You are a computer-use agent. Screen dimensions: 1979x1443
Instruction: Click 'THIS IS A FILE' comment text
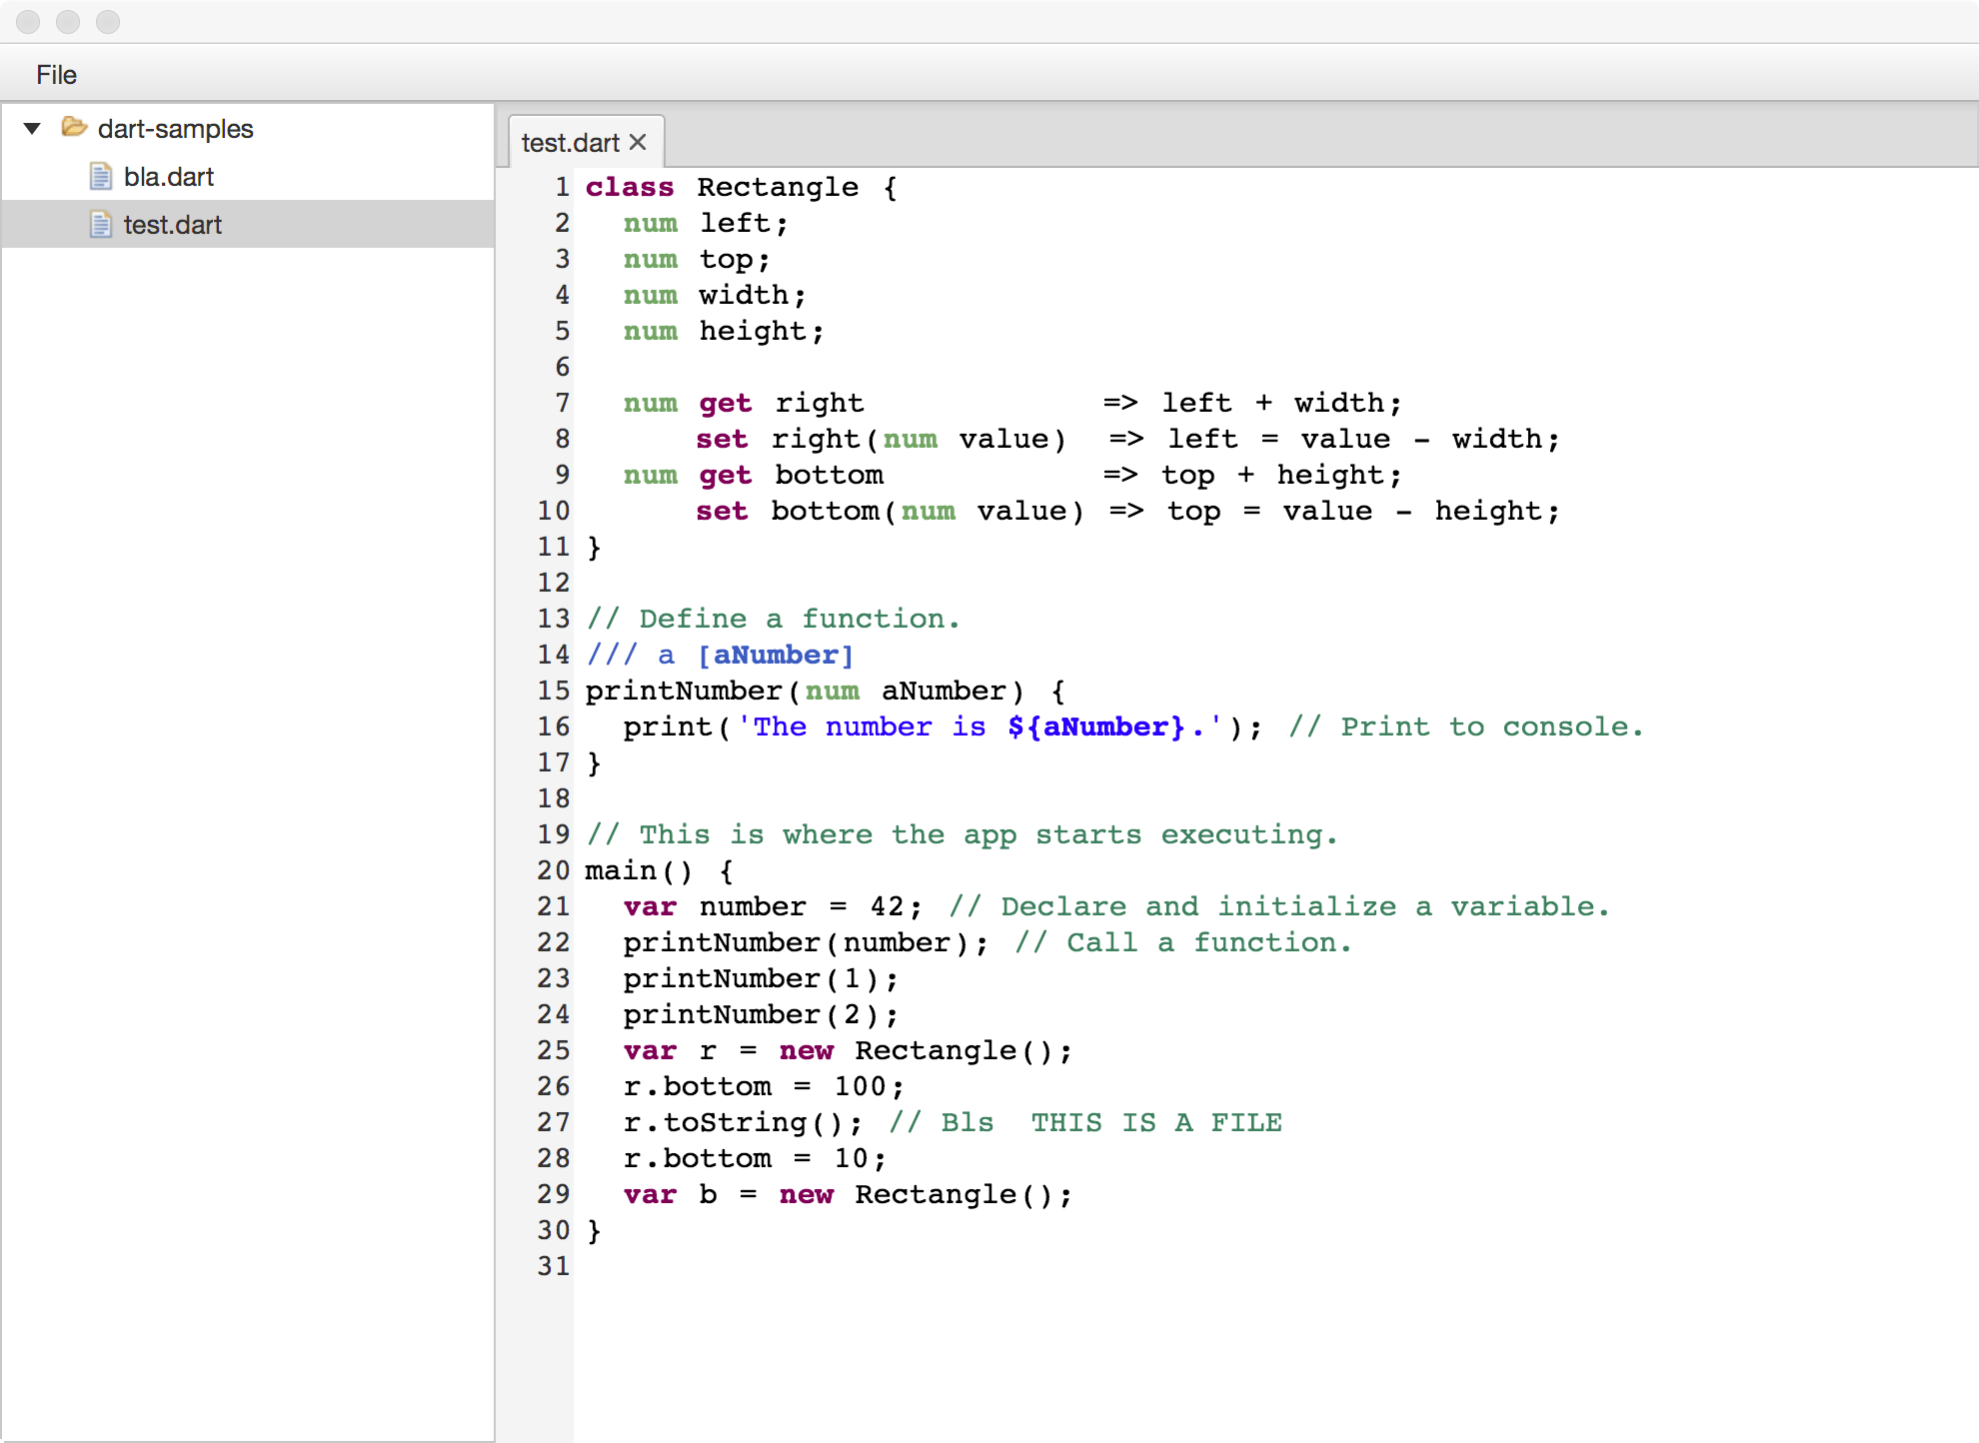(x=1156, y=1122)
